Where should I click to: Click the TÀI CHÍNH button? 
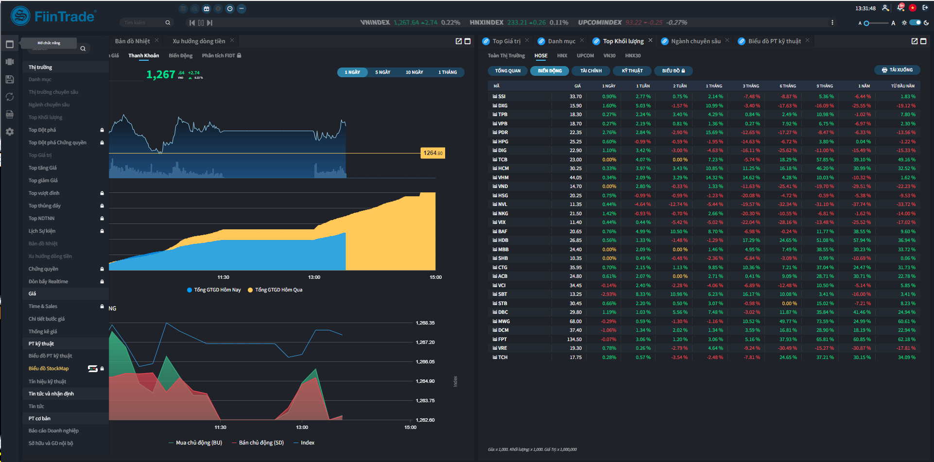(591, 71)
